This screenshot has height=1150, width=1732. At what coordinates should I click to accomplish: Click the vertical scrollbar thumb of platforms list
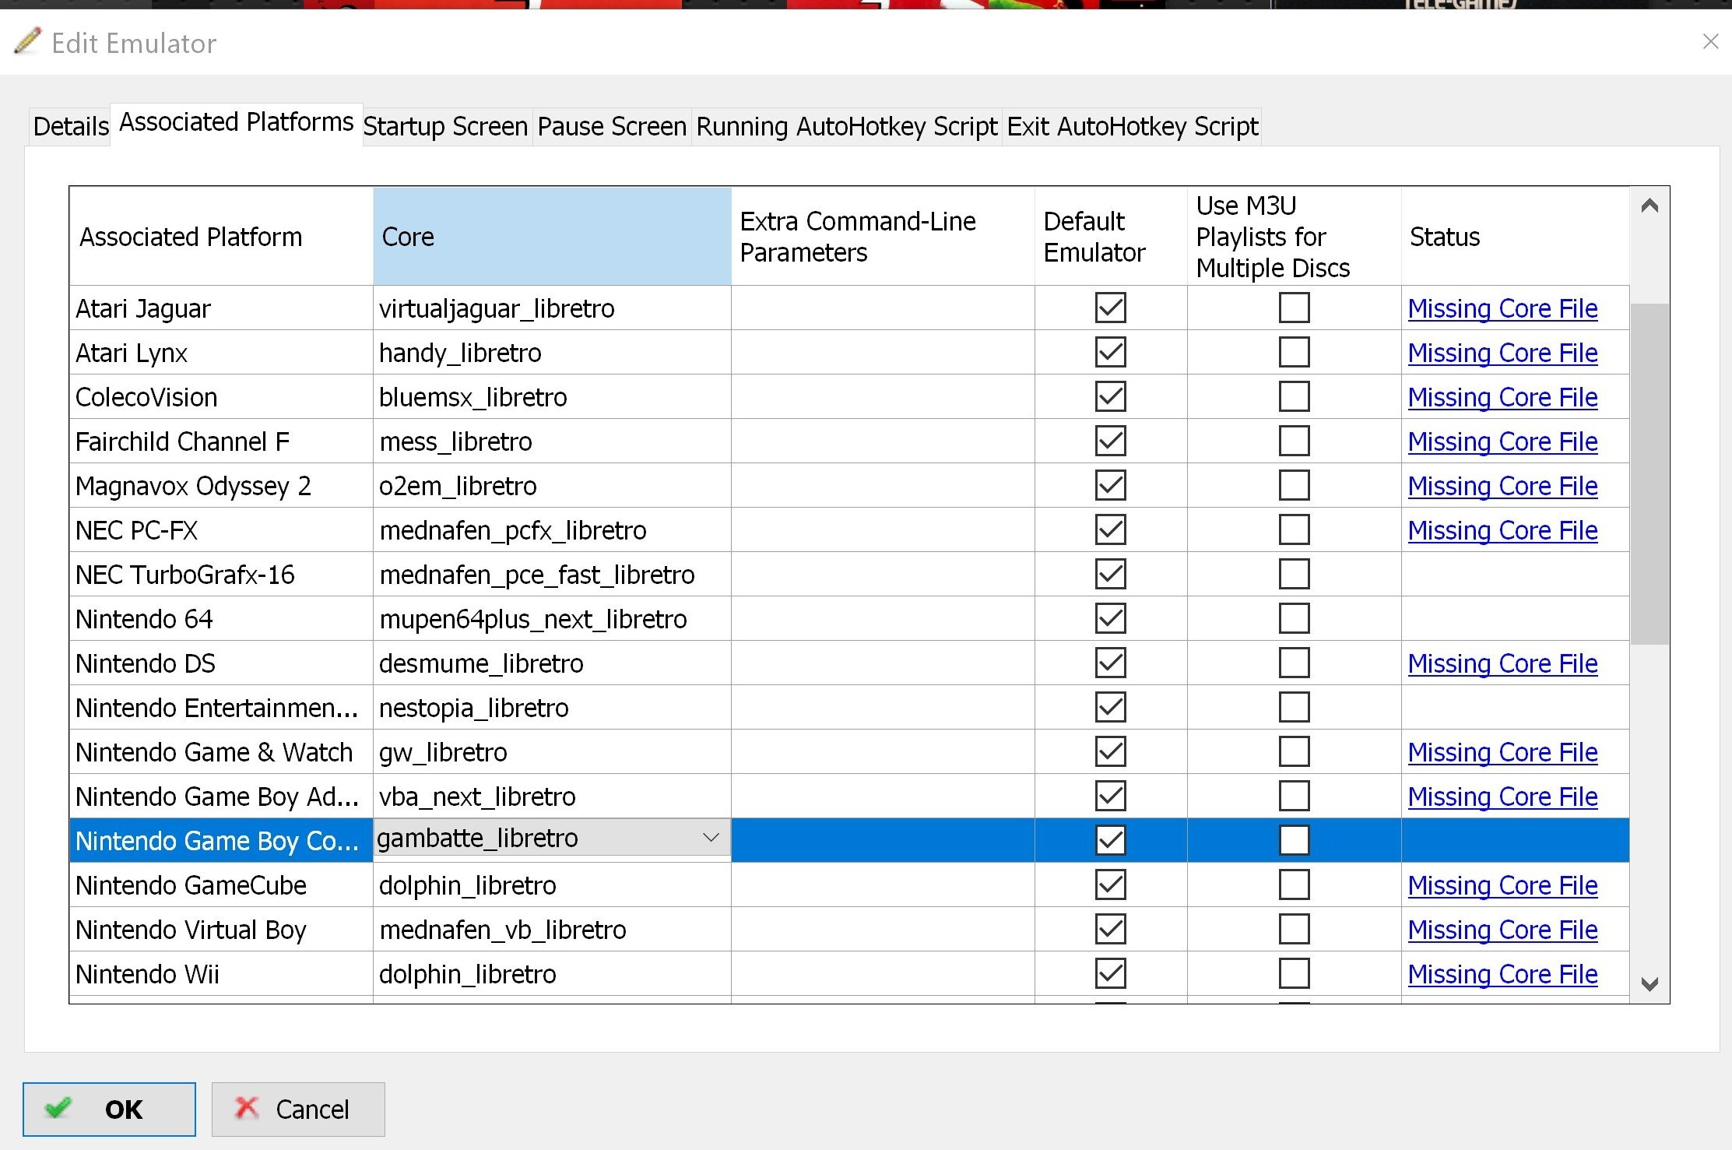1649,474
